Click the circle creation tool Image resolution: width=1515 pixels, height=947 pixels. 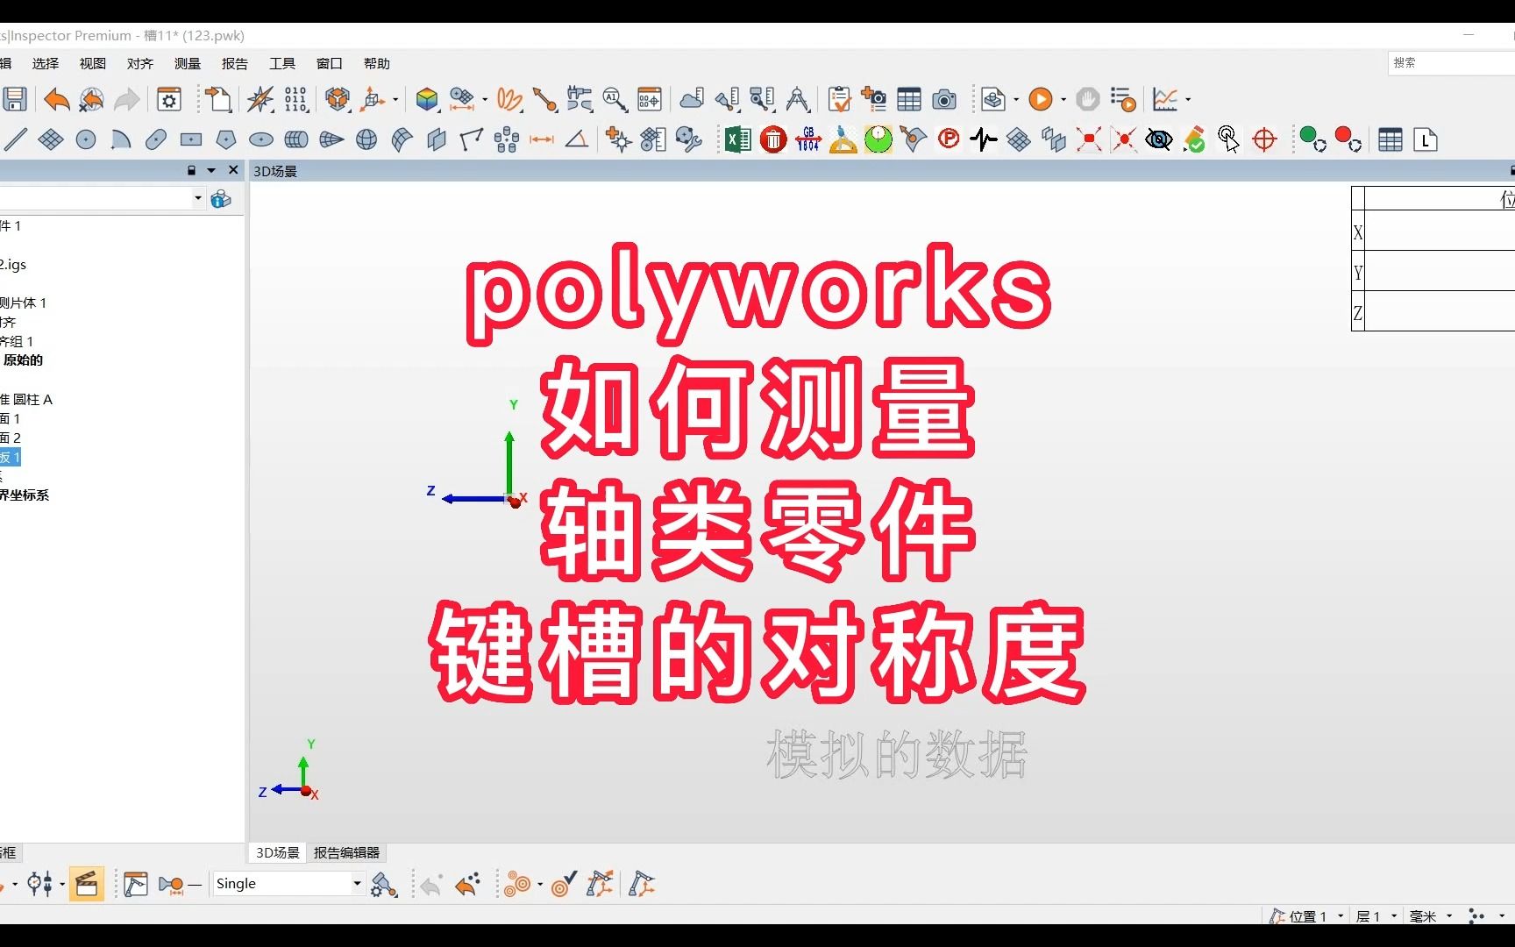coord(86,139)
